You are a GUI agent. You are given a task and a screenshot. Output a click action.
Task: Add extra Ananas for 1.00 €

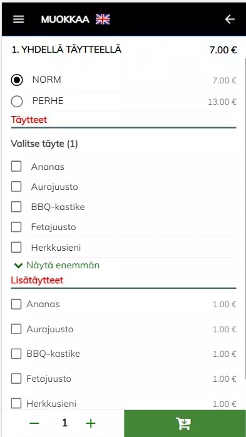coord(16,304)
